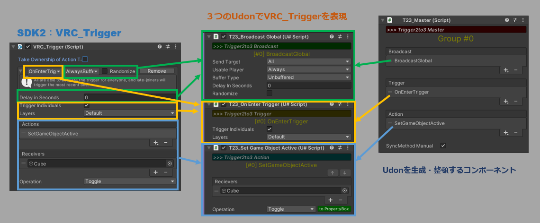Open help for T23_Set Game Object Active
The height and width of the screenshot is (223, 540).
[x=331, y=148]
